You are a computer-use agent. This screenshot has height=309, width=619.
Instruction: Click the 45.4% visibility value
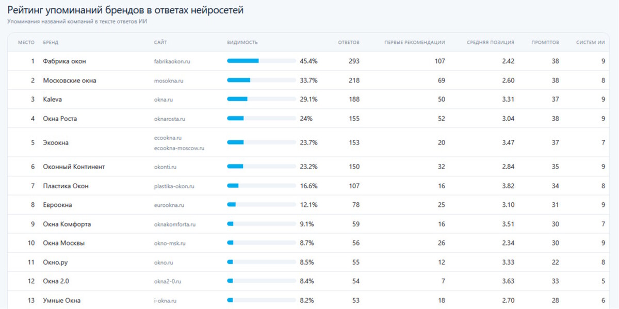pyautogui.click(x=308, y=61)
